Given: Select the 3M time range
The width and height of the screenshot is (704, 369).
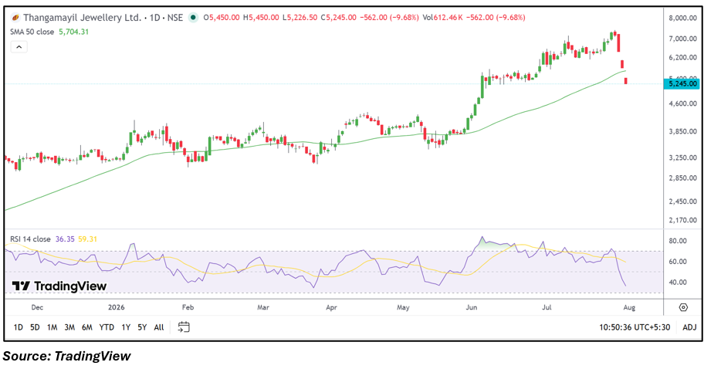Looking at the screenshot, I should coord(69,327).
